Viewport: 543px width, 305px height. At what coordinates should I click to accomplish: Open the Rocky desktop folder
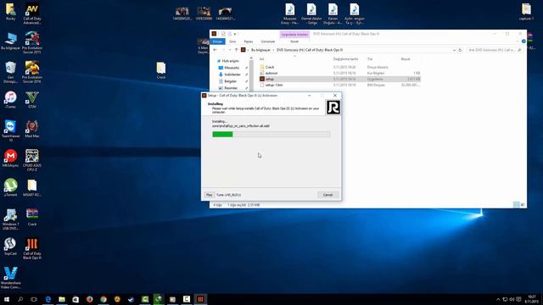pos(10,12)
